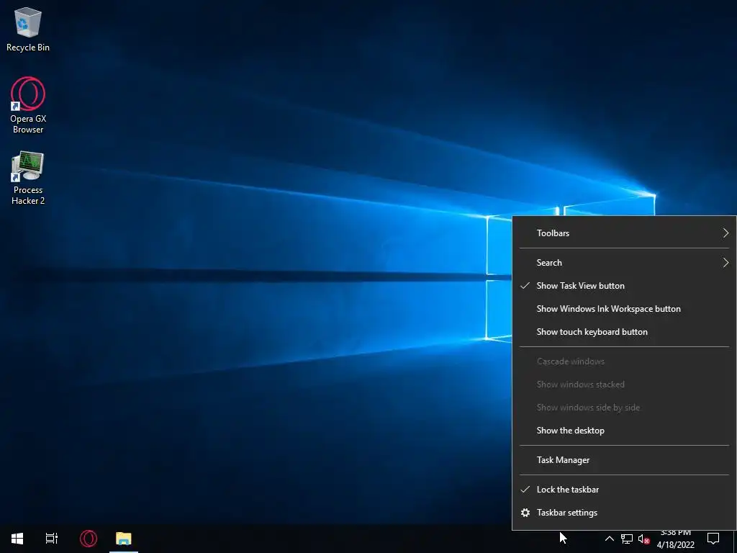737x553 pixels.
Task: Select the Process Hacker 2 desktop shortcut
Action: click(28, 179)
